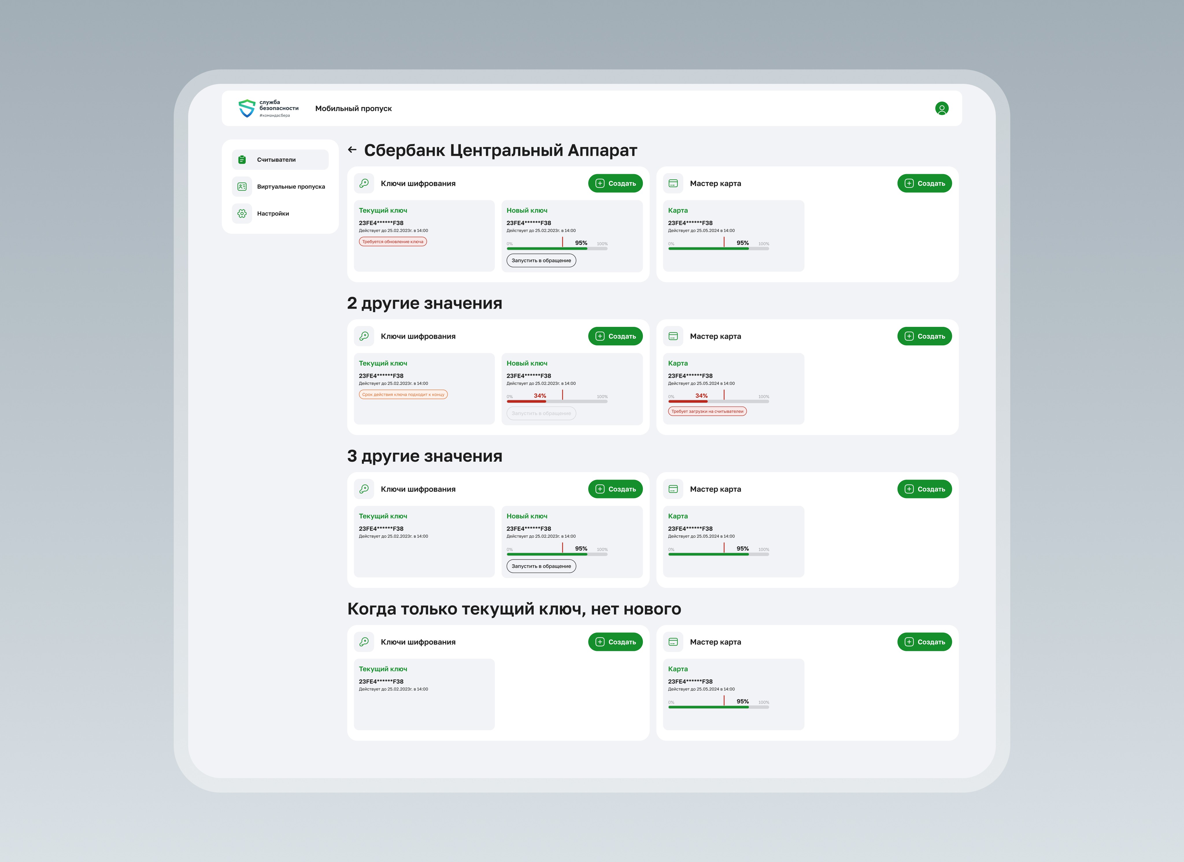Screen dimensions: 1184x862
Task: Click the key icon in the topmost Ключи шифрования panel
Action: pyautogui.click(x=364, y=183)
